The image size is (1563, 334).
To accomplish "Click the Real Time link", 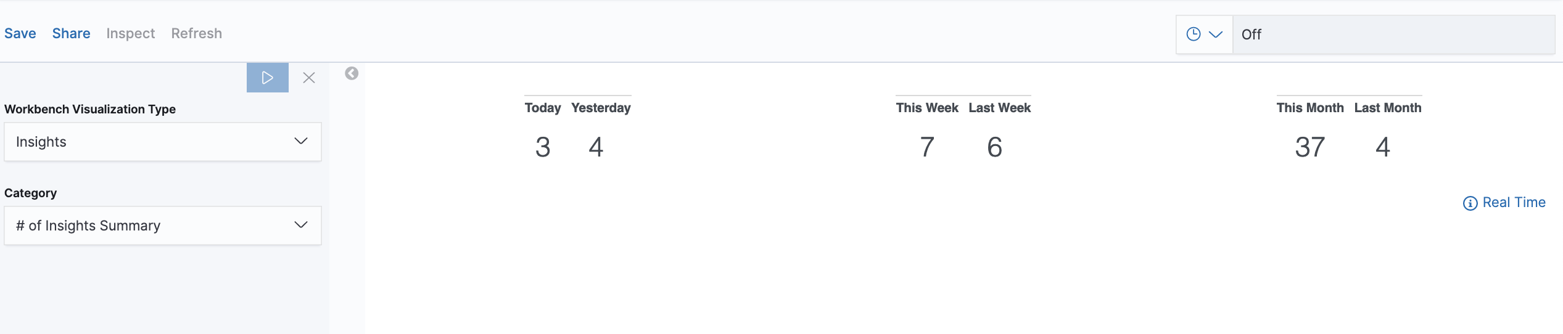I will pos(1514,203).
